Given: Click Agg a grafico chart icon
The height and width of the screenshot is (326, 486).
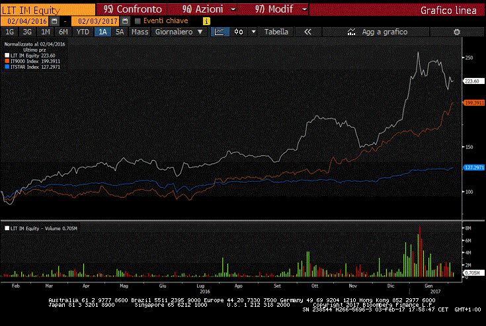Looking at the screenshot, I should 350,32.
